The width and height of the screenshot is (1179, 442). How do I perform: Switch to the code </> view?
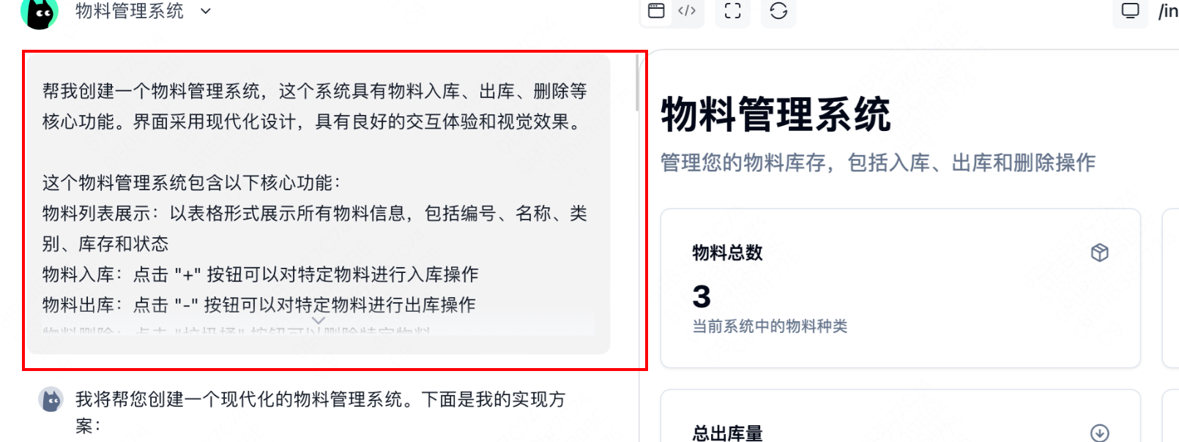pyautogui.click(x=687, y=10)
